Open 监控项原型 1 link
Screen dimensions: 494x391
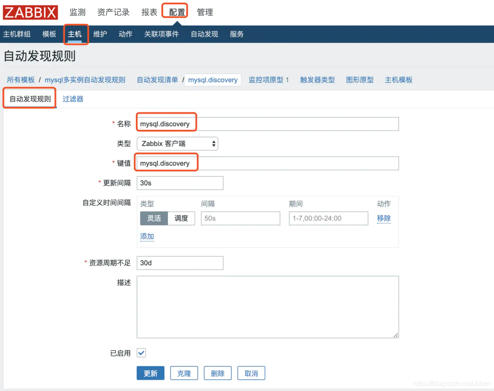click(269, 80)
